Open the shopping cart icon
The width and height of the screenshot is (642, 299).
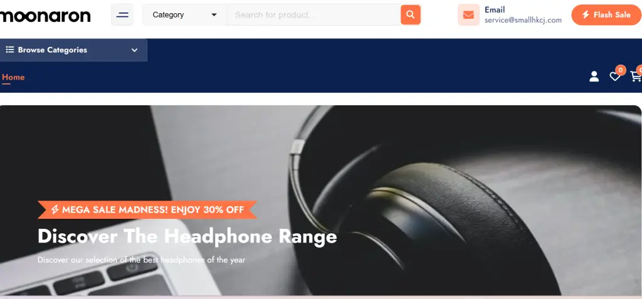tap(636, 76)
